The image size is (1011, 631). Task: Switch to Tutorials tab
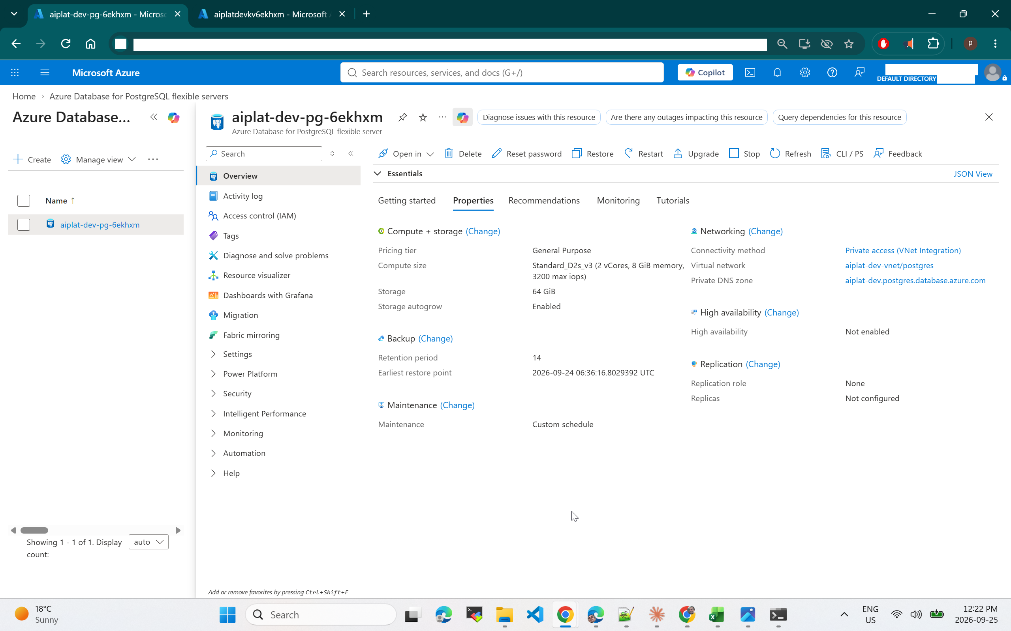673,201
